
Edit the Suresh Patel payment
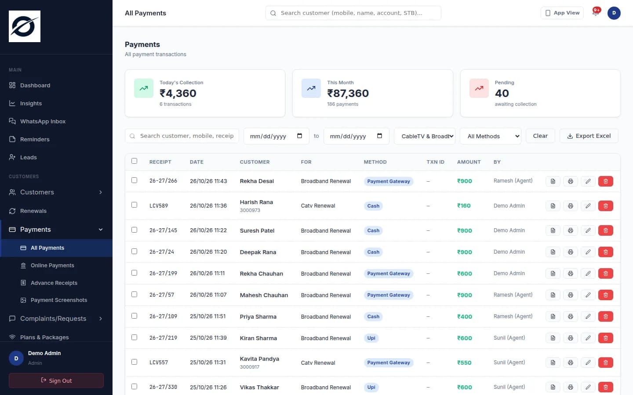[588, 230]
